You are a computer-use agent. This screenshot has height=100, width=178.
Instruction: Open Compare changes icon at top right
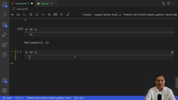[164, 3]
